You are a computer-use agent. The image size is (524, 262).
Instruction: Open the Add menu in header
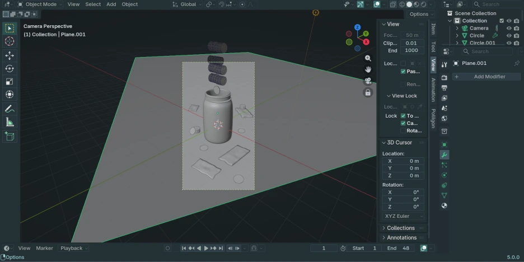(111, 4)
